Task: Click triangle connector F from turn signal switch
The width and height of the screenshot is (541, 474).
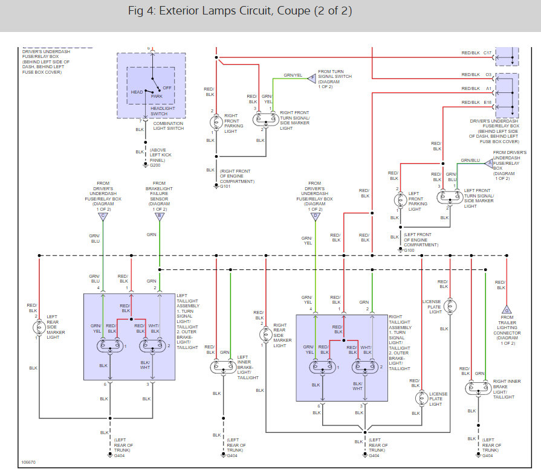Action: click(x=312, y=78)
